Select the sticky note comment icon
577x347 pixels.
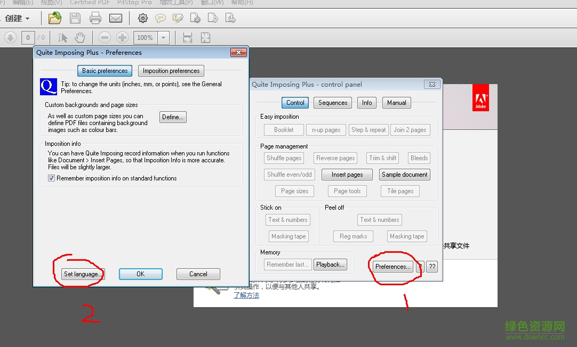pos(160,18)
